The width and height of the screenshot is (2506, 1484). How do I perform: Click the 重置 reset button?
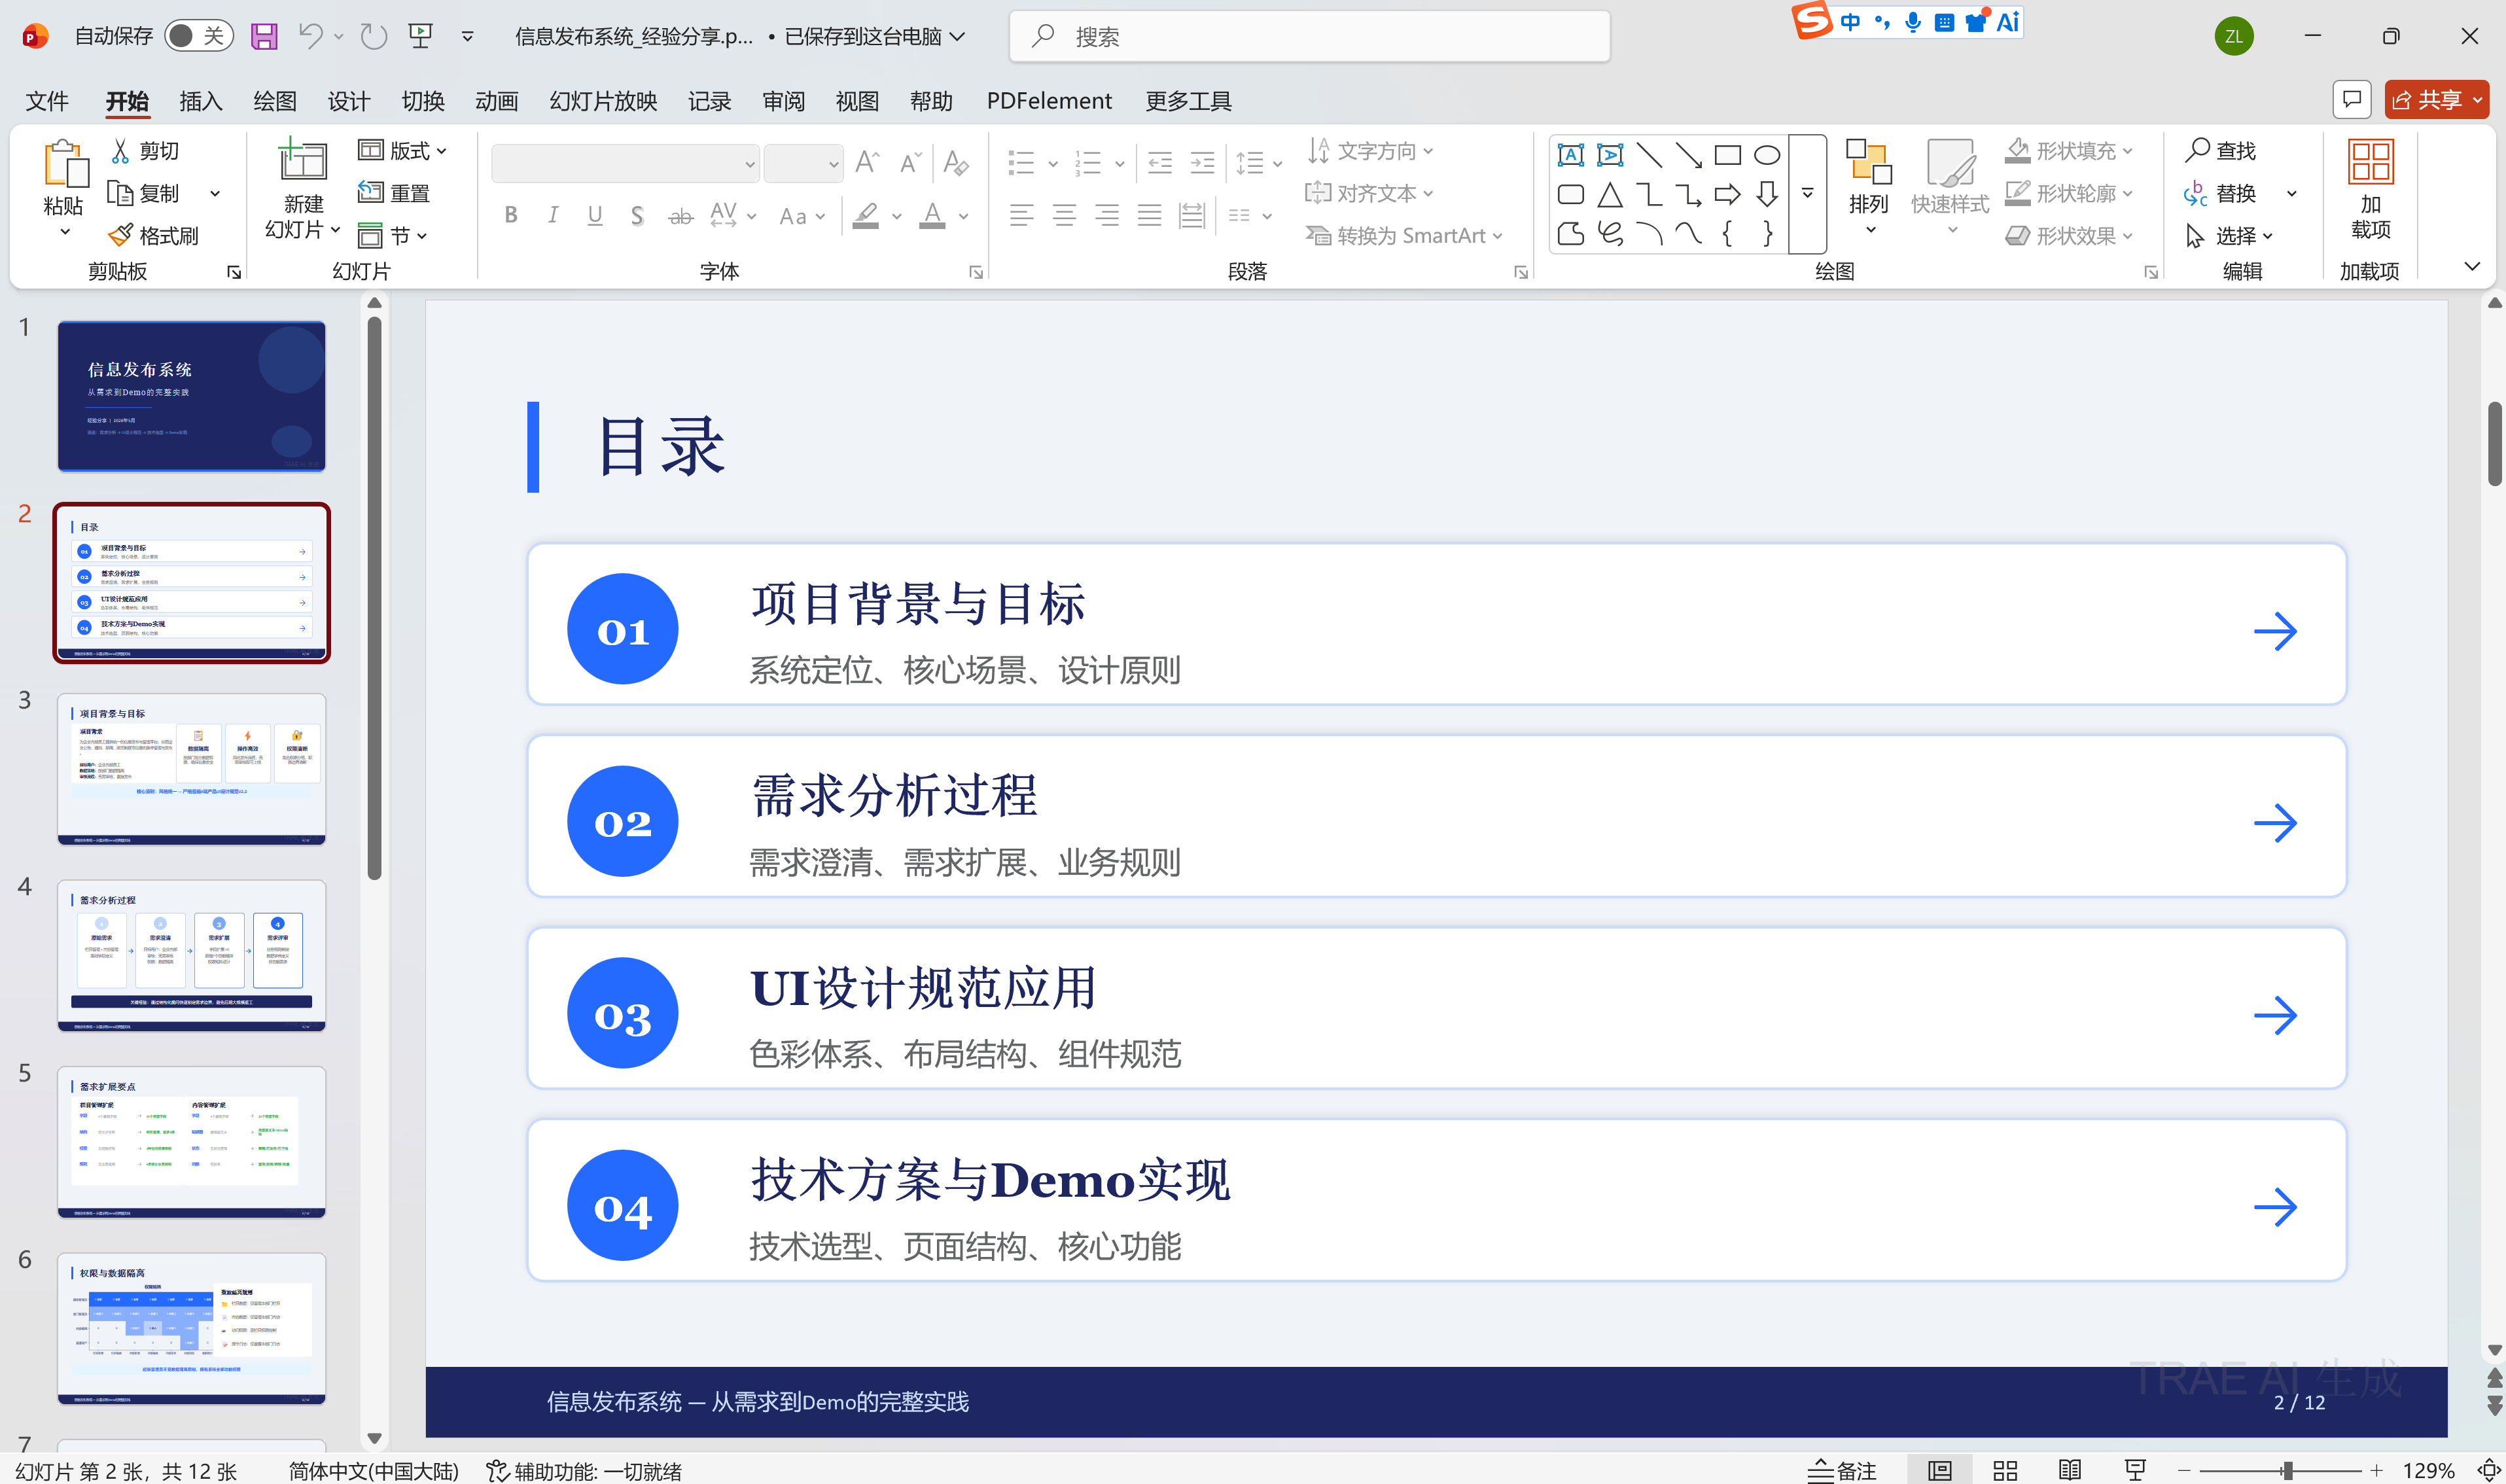click(x=393, y=192)
